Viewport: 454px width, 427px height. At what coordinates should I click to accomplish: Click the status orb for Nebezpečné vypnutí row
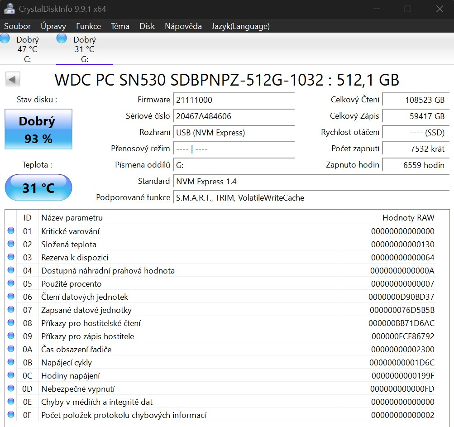click(x=11, y=388)
